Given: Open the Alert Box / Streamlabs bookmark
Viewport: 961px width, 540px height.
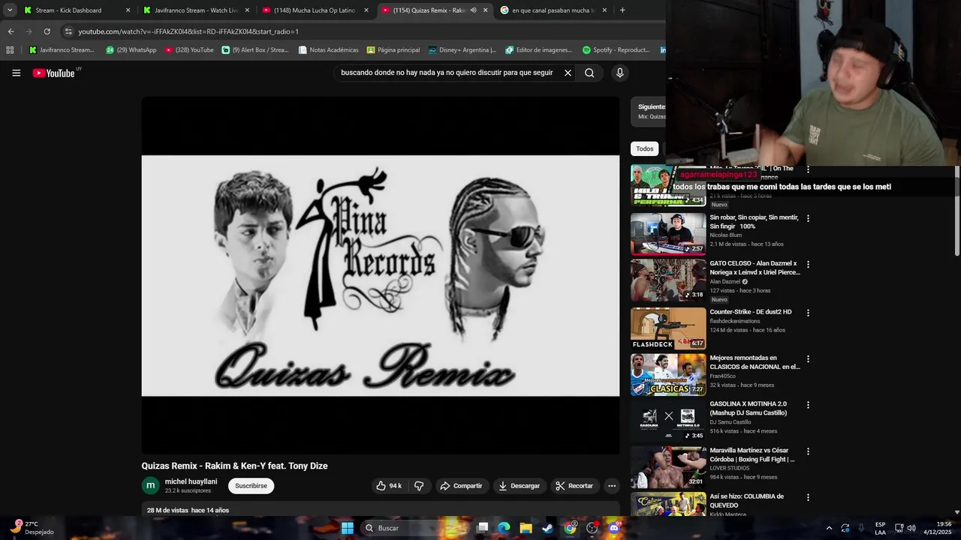Looking at the screenshot, I should pos(255,50).
